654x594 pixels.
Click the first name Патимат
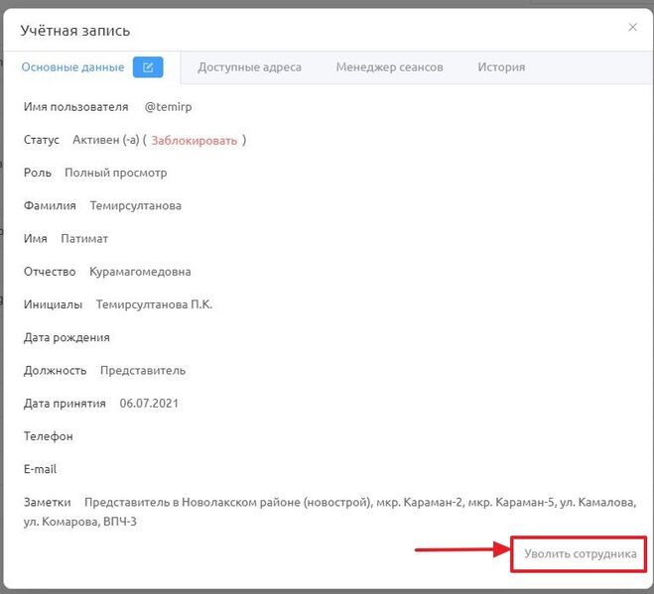(84, 238)
